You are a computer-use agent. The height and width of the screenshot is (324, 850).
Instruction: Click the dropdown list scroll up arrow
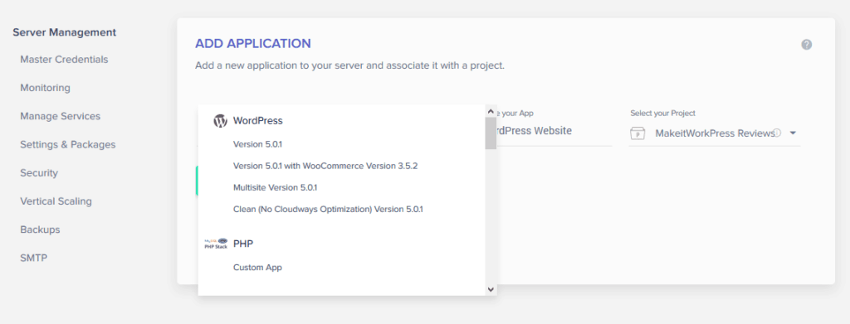(491, 110)
